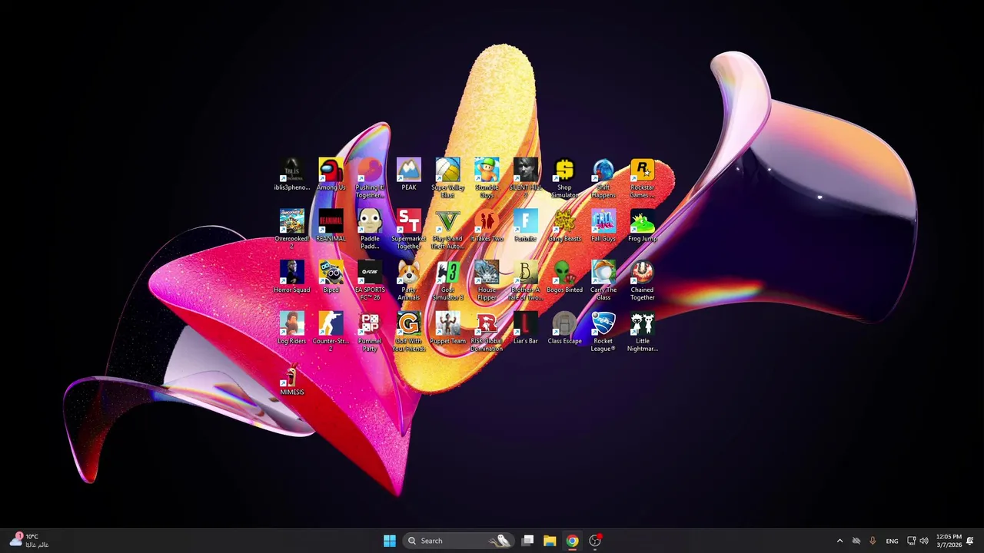Select the Liar's Bar shortcut
The image size is (984, 553).
point(526,329)
